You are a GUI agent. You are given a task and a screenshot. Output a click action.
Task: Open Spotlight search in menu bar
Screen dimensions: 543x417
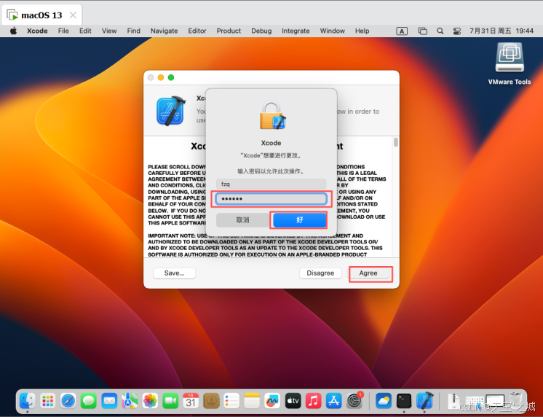[x=440, y=31]
